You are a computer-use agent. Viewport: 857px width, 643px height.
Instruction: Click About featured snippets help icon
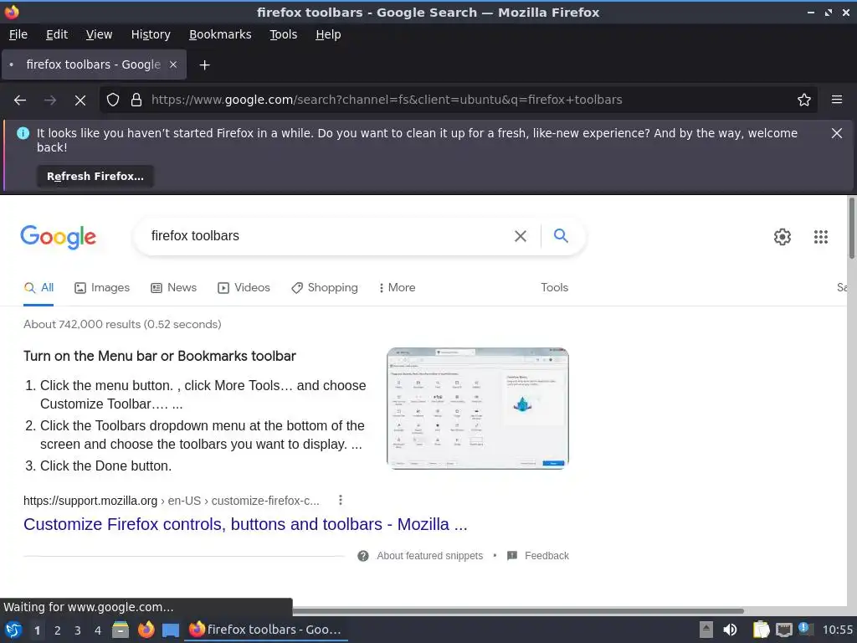[363, 556]
